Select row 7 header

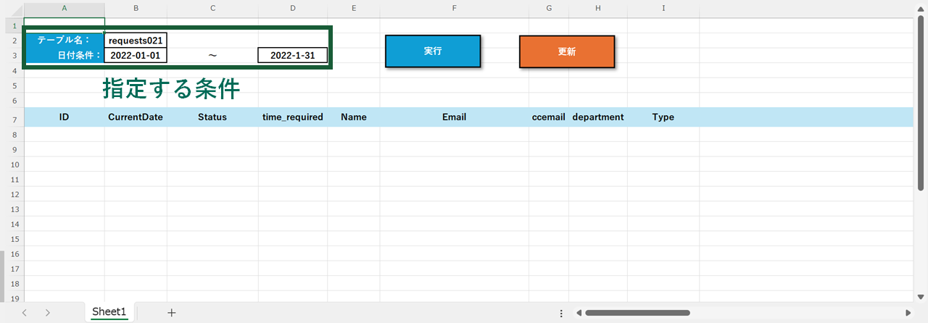pos(14,119)
